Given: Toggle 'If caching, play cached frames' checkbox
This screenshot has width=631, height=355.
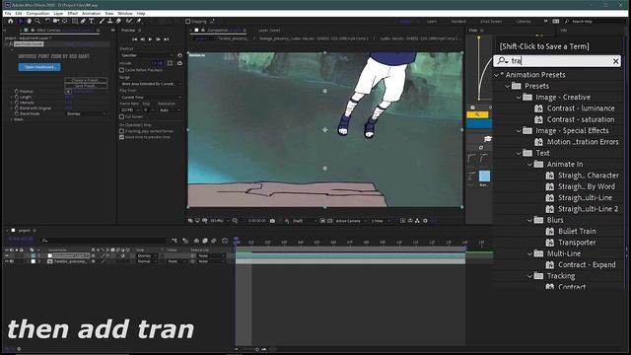Looking at the screenshot, I should (121, 131).
